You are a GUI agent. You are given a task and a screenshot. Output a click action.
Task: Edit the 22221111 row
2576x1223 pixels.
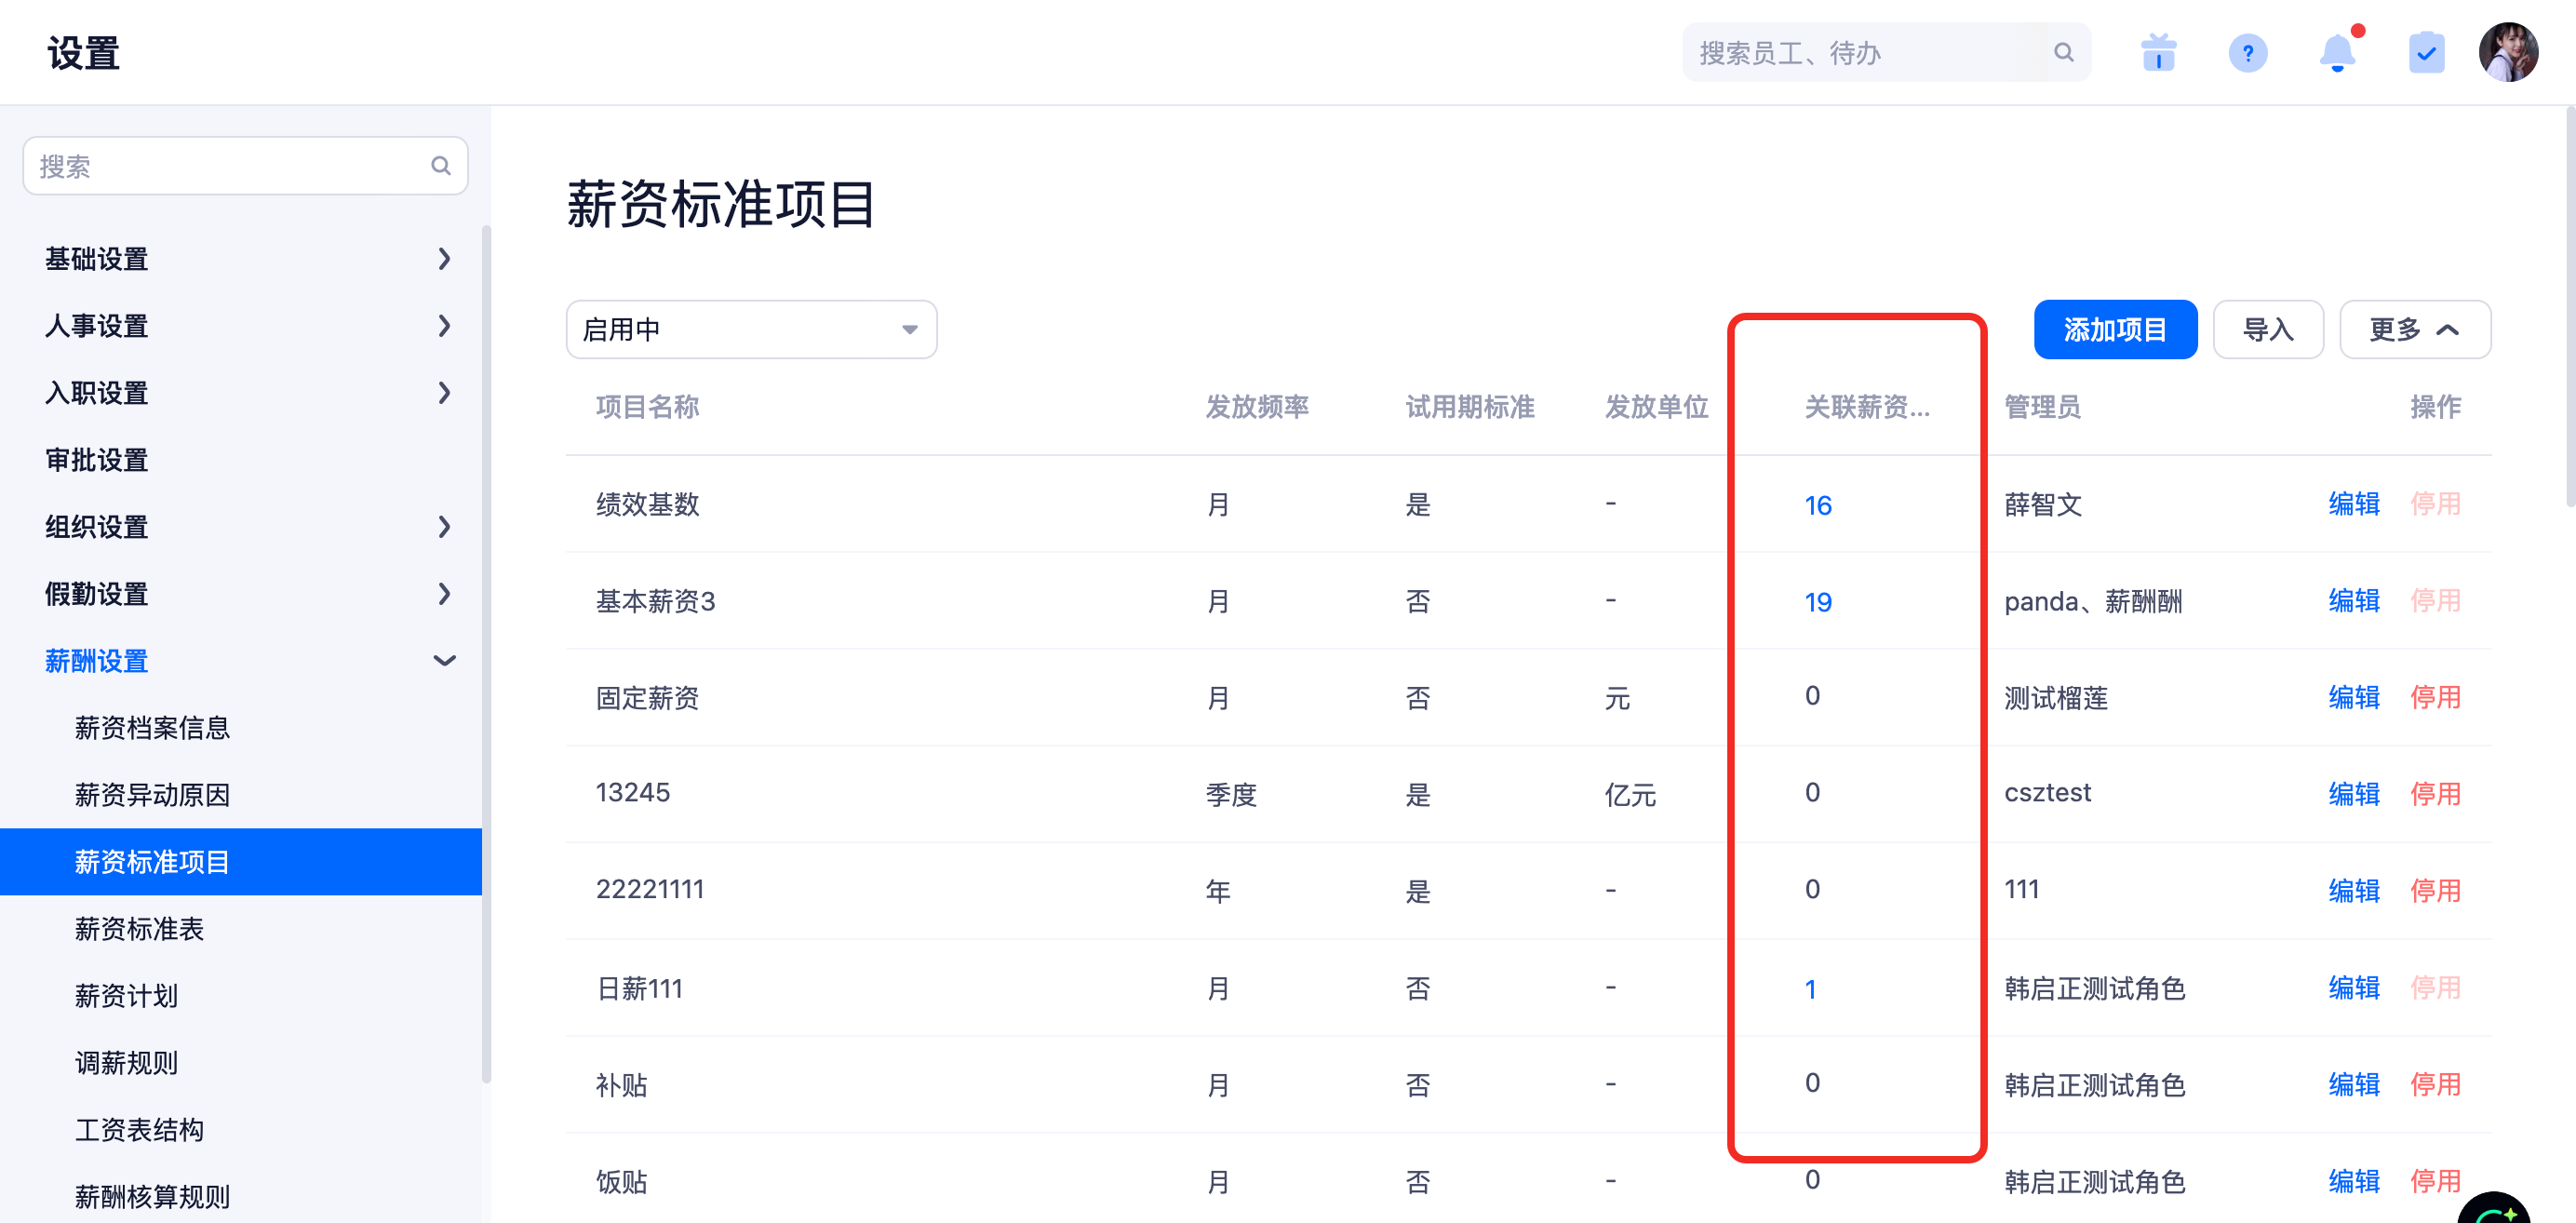(2353, 891)
